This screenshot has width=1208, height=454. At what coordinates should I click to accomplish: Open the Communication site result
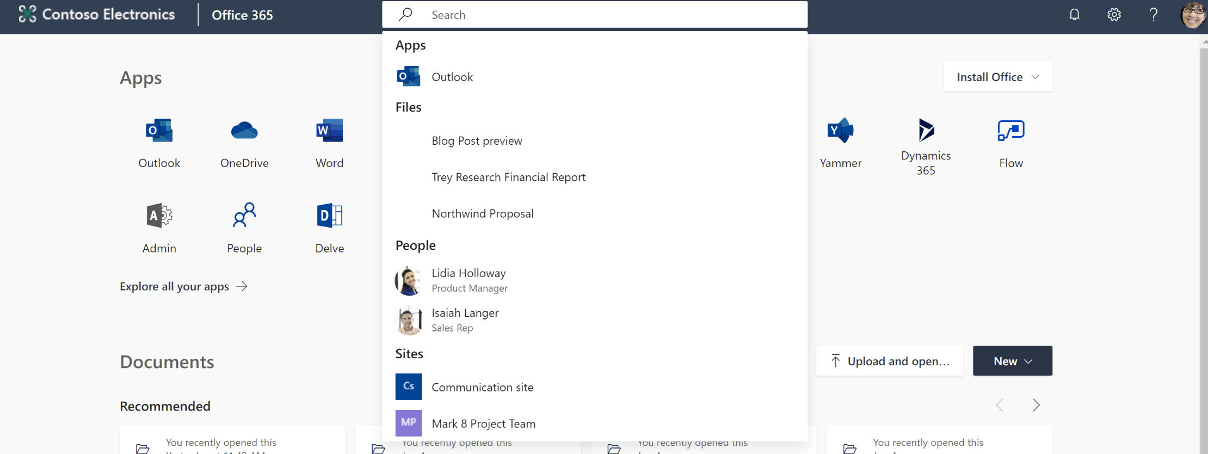(595, 387)
